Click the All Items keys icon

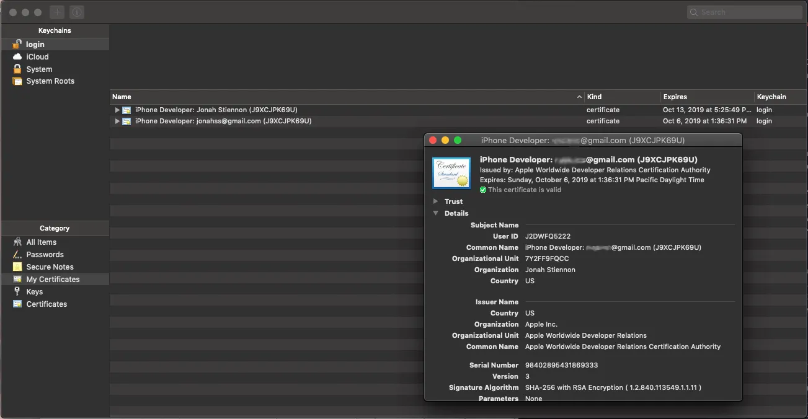point(17,242)
